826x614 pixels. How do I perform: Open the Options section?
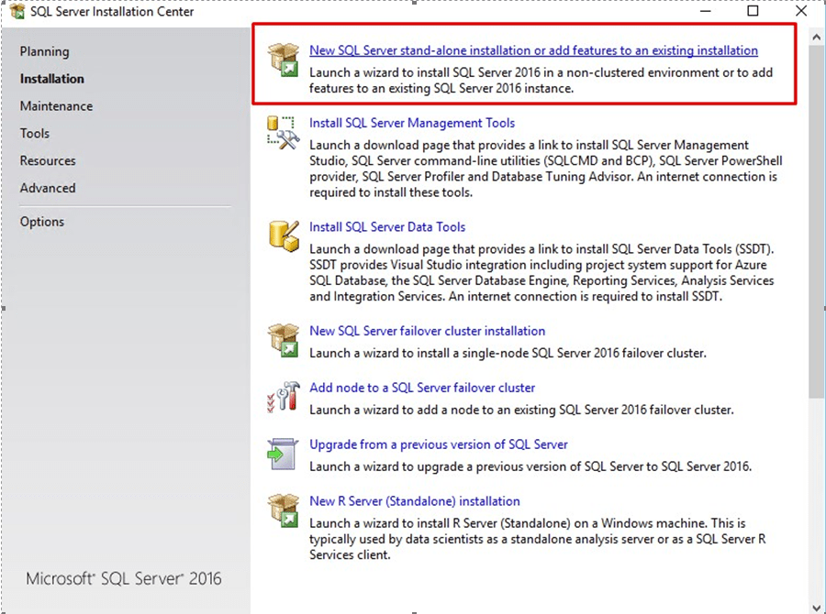click(x=42, y=222)
